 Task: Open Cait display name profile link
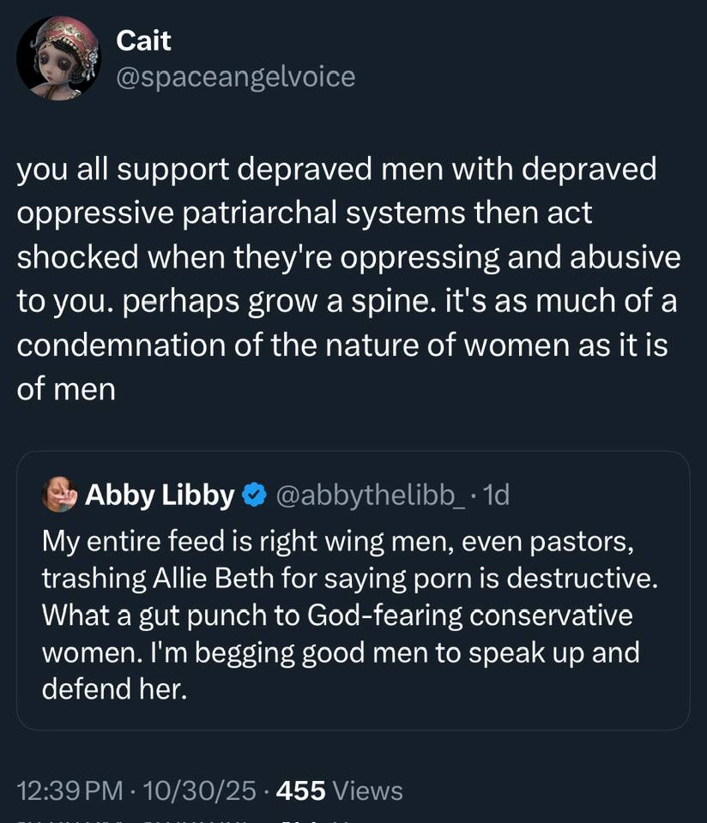(x=143, y=39)
